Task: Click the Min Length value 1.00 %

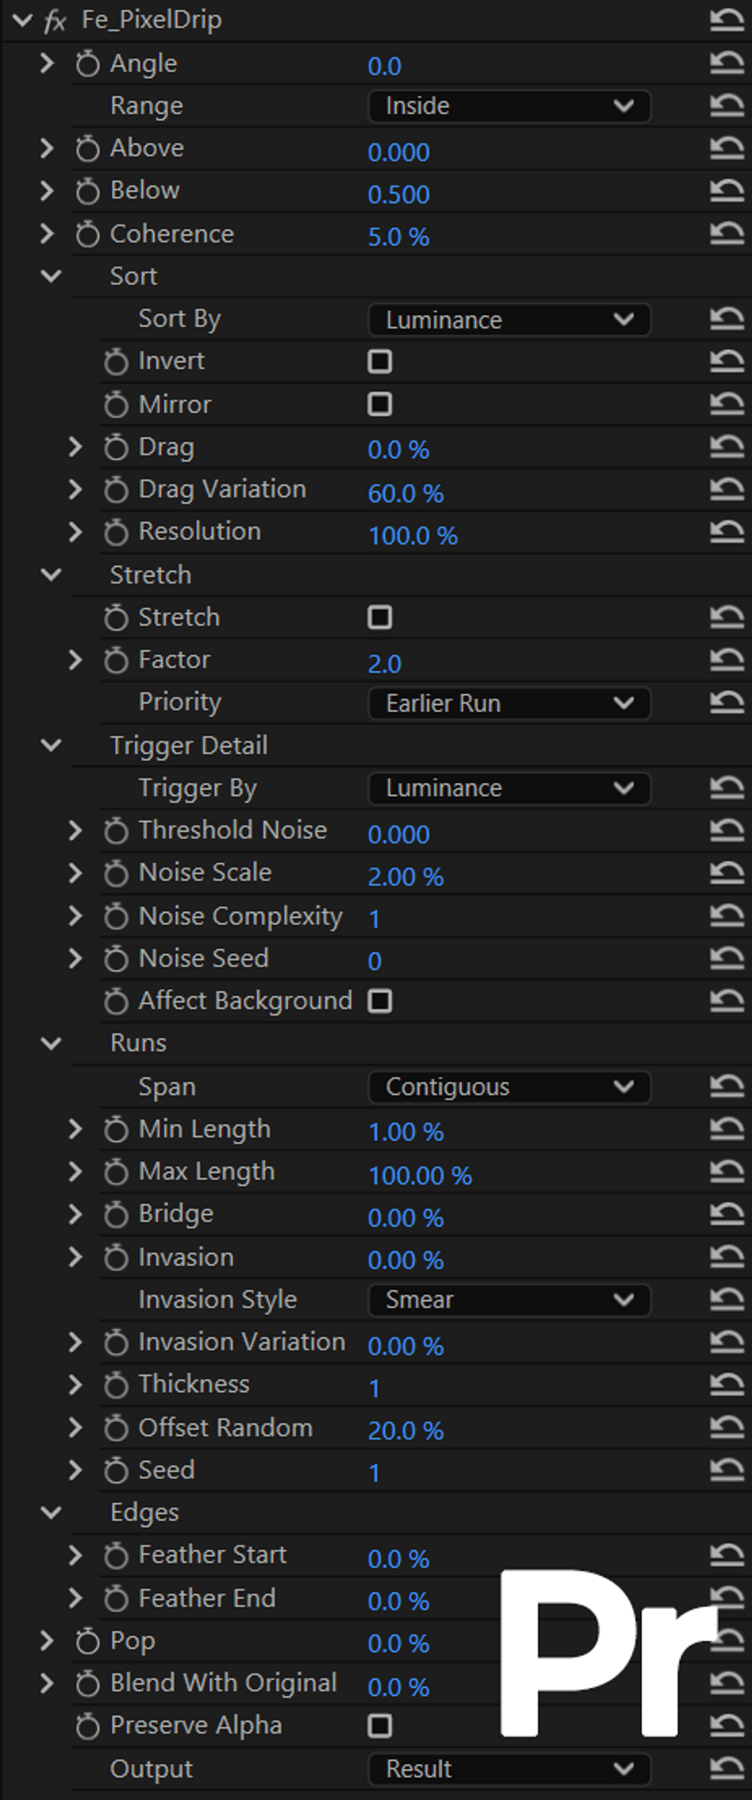Action: 405,1133
